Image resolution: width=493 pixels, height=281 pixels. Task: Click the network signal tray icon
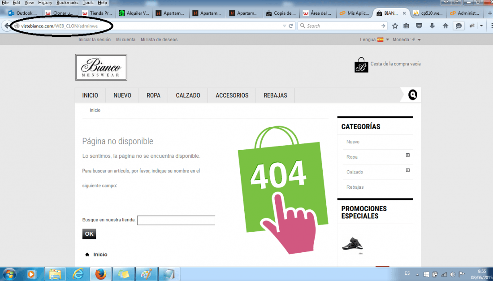(444, 274)
